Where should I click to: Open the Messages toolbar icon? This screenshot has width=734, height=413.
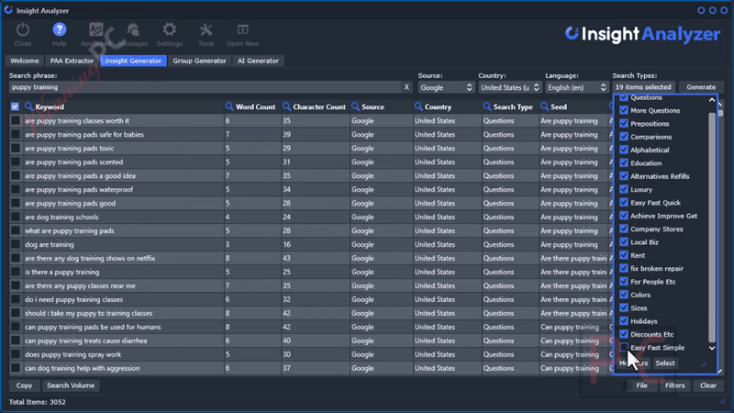point(133,30)
